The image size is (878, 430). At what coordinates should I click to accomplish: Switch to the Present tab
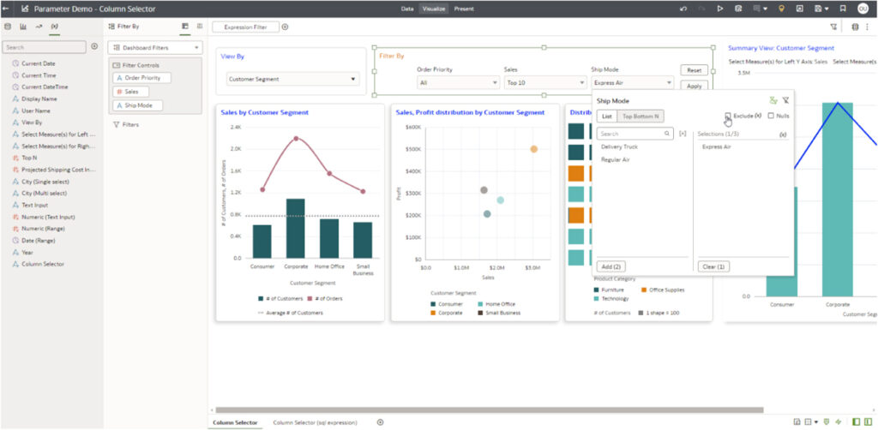click(x=464, y=9)
